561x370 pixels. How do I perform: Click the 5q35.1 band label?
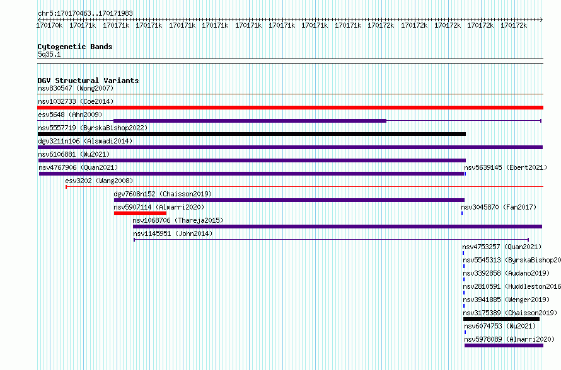pyautogui.click(x=49, y=54)
